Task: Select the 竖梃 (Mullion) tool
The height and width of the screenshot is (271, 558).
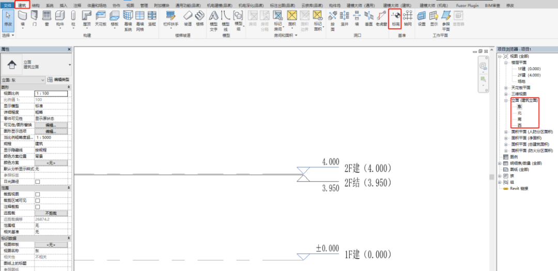Action: tap(152, 19)
